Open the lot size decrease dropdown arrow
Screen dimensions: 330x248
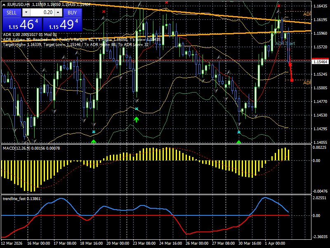(x=26, y=12)
